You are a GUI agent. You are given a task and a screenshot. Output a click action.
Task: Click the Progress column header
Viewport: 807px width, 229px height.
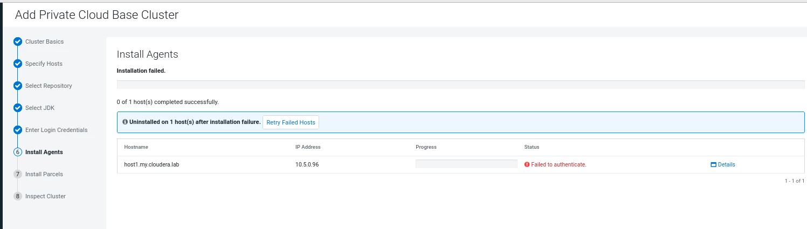point(426,147)
